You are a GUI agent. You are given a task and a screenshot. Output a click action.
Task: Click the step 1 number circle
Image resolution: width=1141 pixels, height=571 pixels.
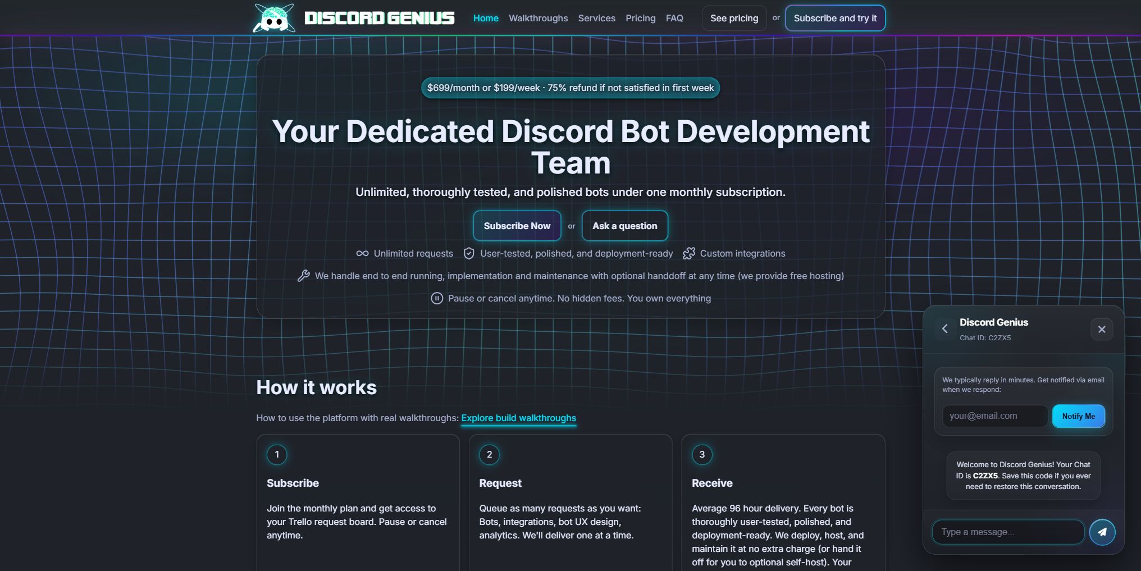pos(277,454)
